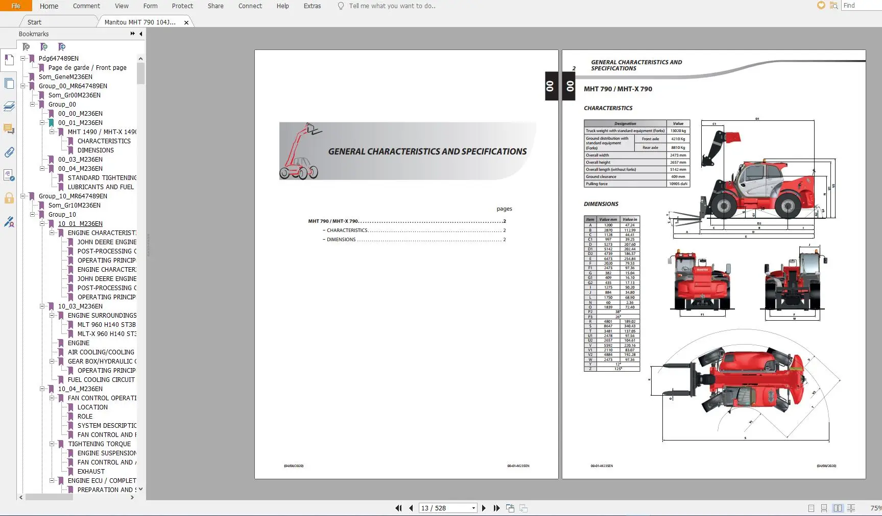Go to the next page

(x=484, y=508)
